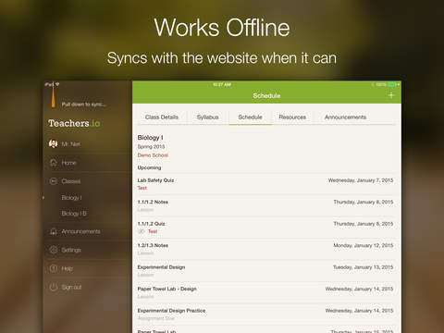This screenshot has width=444, height=333.
Task: Tap the plus icon to add schedule item
Action: tap(391, 95)
